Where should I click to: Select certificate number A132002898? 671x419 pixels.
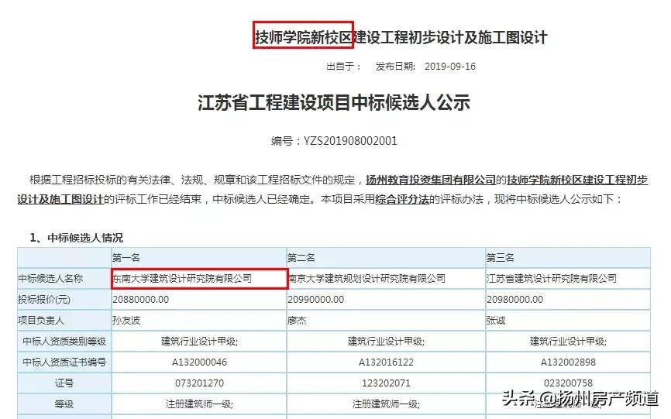pyautogui.click(x=568, y=362)
